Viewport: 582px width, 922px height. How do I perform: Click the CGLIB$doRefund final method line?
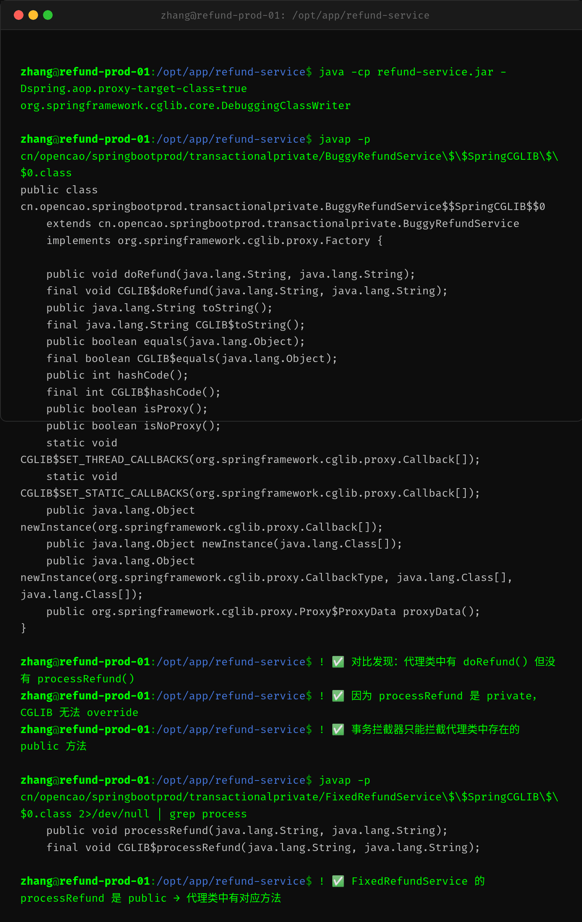click(247, 291)
